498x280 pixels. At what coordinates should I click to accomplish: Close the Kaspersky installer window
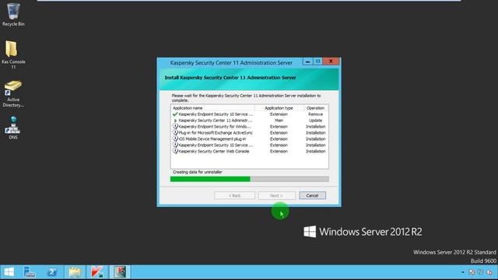point(331,61)
